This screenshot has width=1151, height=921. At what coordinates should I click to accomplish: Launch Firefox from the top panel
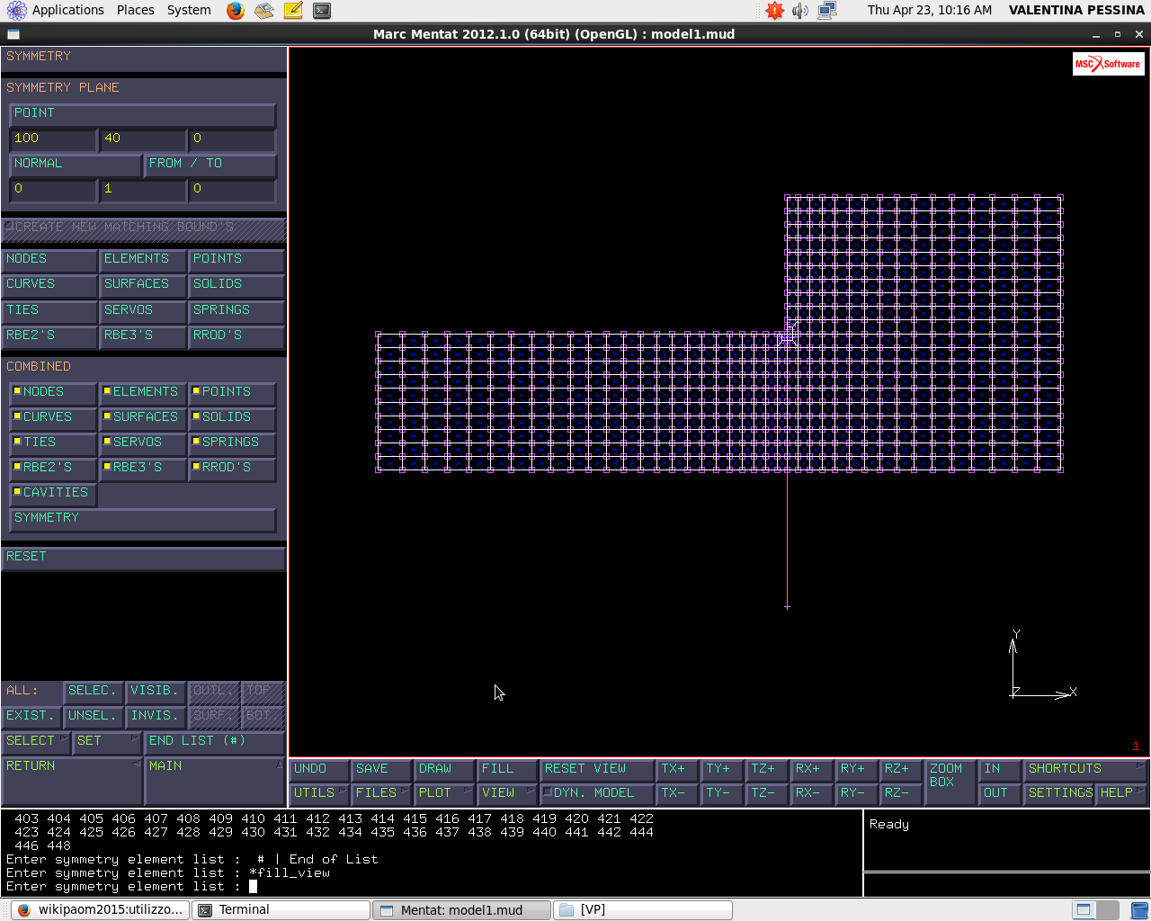point(236,11)
